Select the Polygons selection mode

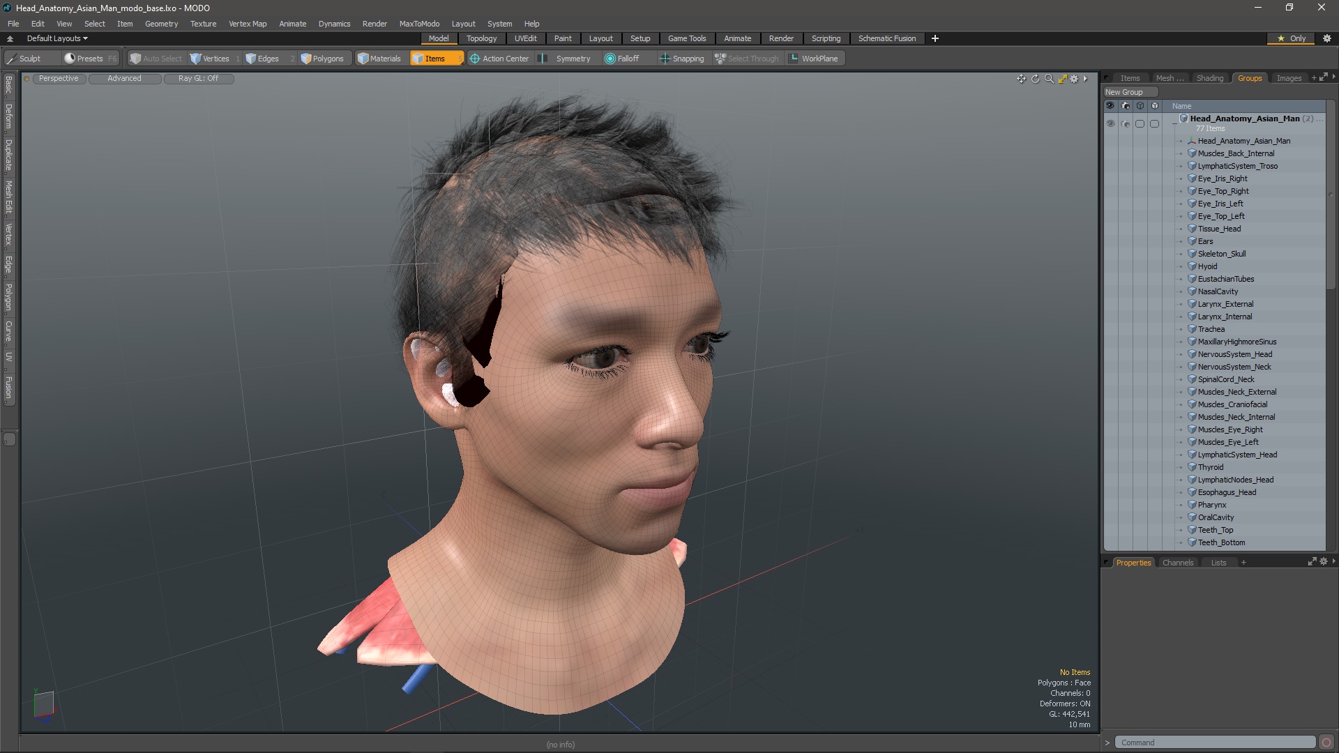click(x=321, y=59)
